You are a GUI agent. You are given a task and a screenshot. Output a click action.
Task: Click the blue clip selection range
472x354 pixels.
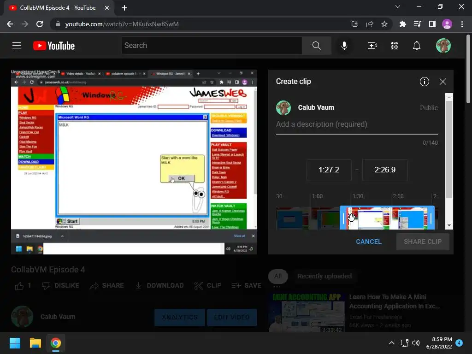point(387,218)
